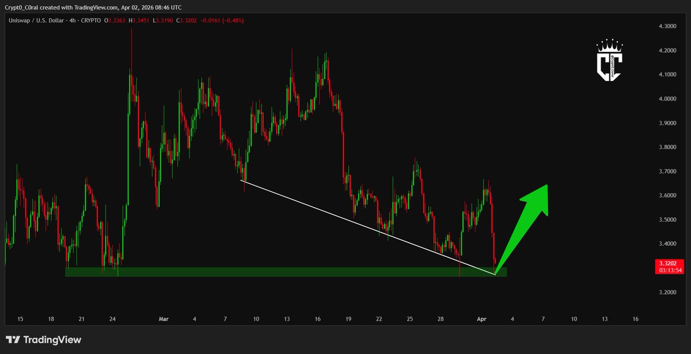The width and height of the screenshot is (691, 354).
Task: Click the 22 date label on time axis
Action: [x=379, y=319]
